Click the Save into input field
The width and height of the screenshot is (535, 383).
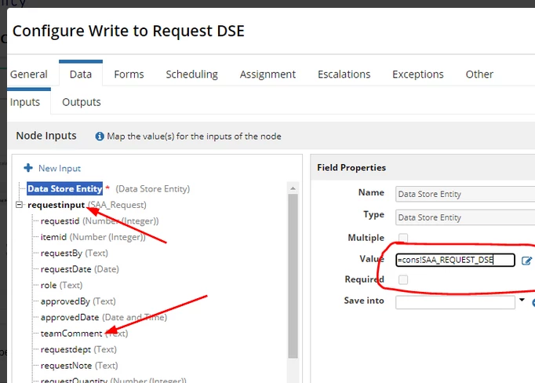click(x=455, y=302)
